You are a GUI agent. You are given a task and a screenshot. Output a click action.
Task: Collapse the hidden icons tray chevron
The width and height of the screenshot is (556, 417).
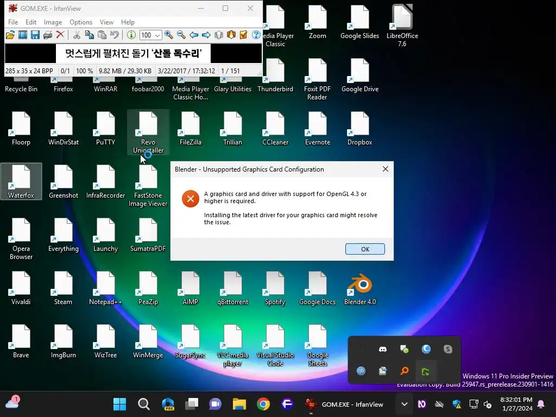[404, 404]
